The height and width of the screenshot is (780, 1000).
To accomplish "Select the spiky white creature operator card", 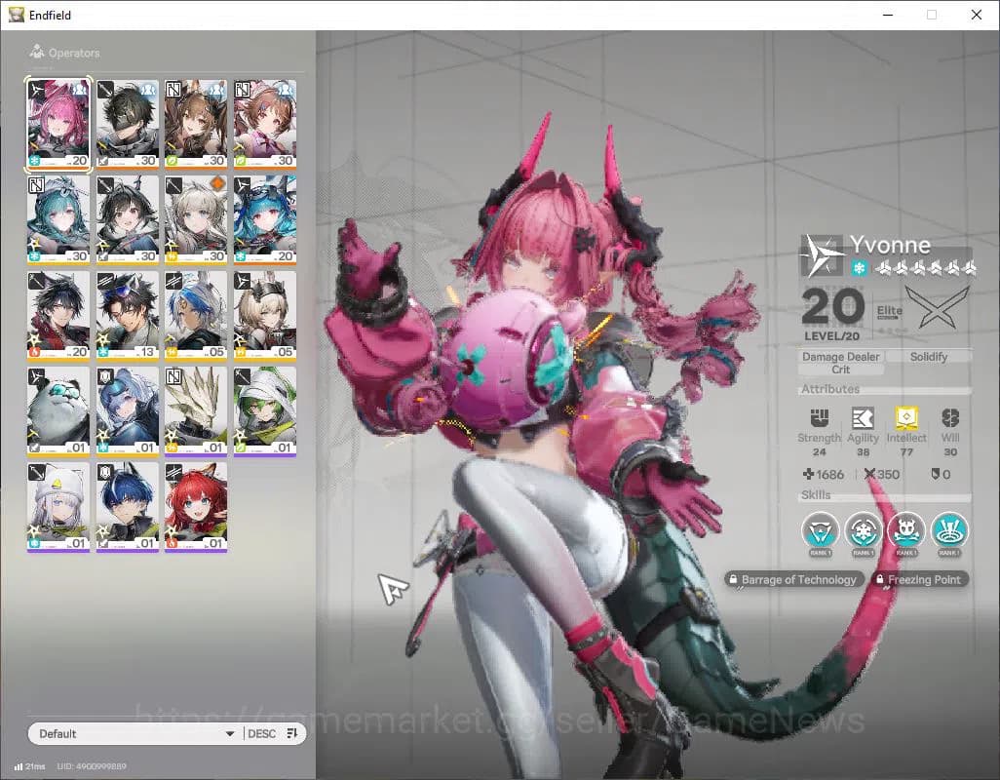I will (196, 411).
